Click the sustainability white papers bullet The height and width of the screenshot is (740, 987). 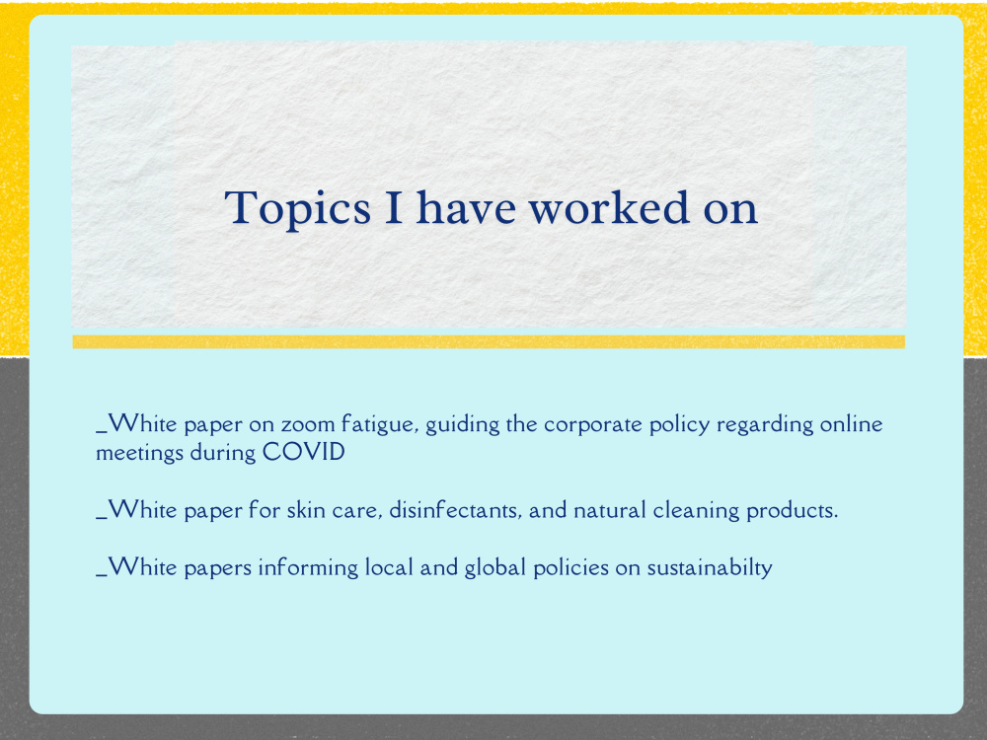tap(434, 567)
